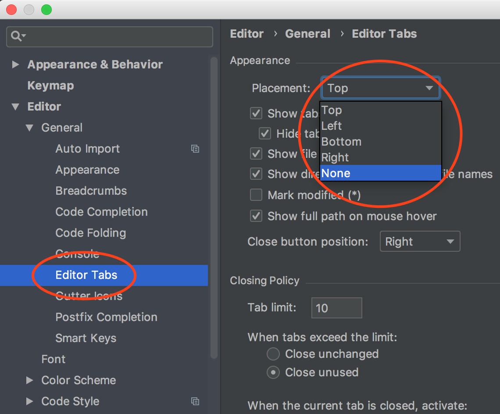Open Close button position dropdown
The image size is (500, 414).
(420, 242)
